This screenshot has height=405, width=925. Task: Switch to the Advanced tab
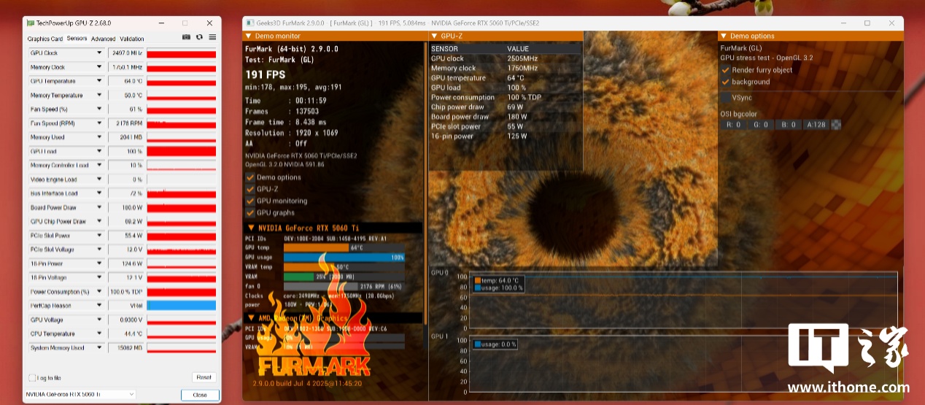103,39
